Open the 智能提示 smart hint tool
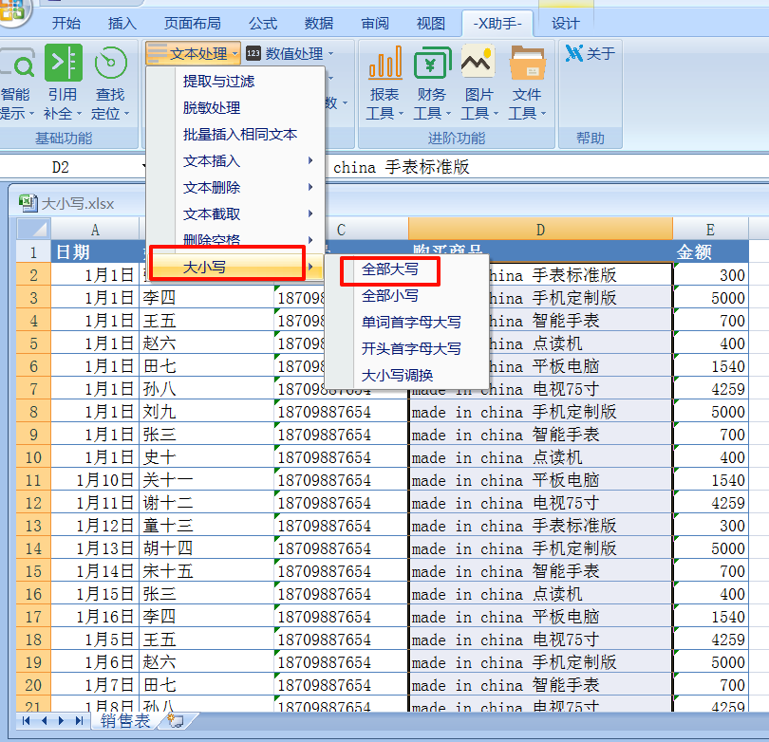The width and height of the screenshot is (769, 742). [17, 83]
